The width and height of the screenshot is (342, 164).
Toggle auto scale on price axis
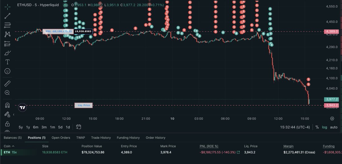pyautogui.click(x=334, y=127)
